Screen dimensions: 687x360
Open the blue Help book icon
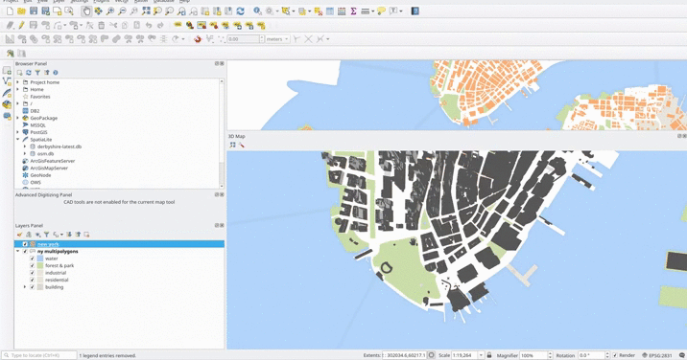(x=415, y=11)
